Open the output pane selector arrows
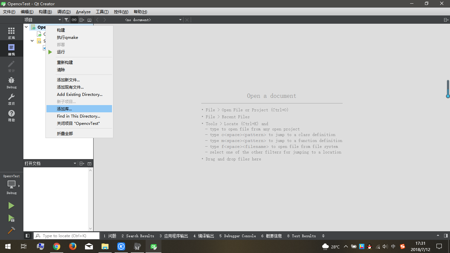Viewport: 450px width, 253px height. (323, 236)
